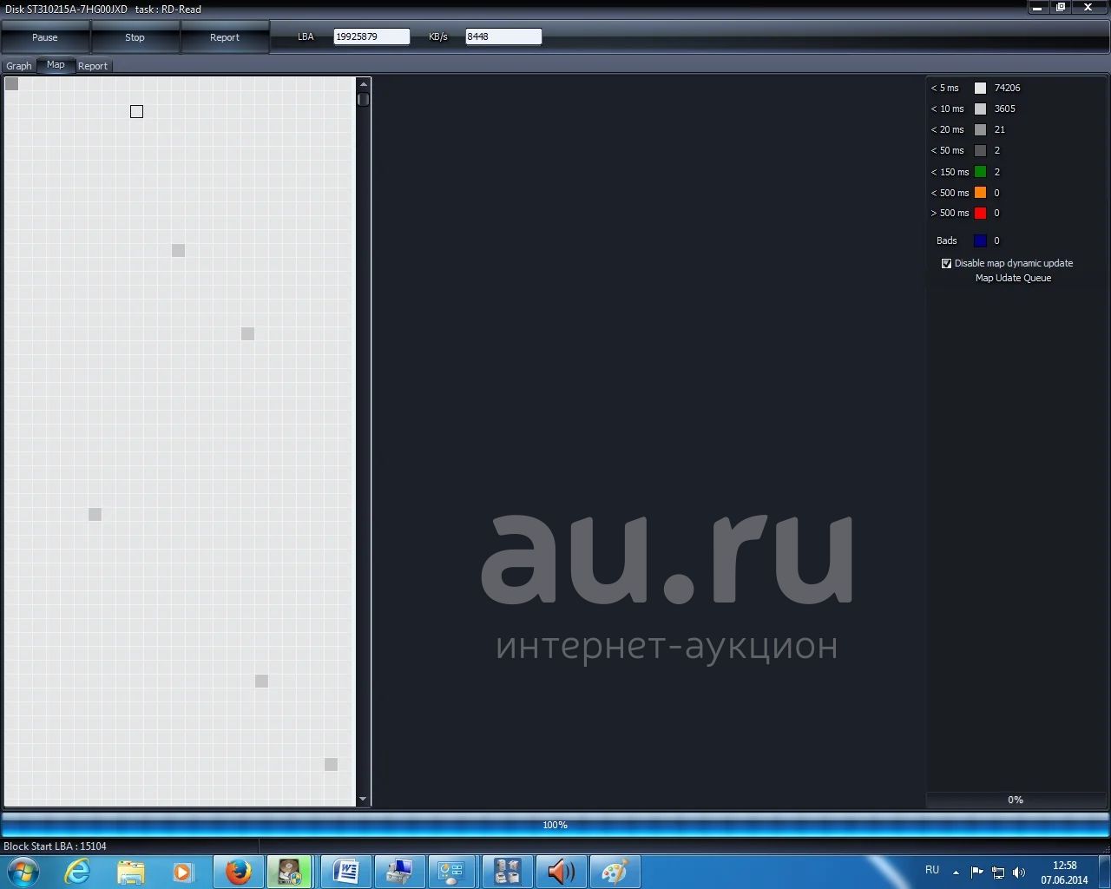This screenshot has width=1111, height=889.
Task: Click the <10 ms light gray swatch
Action: click(980, 109)
